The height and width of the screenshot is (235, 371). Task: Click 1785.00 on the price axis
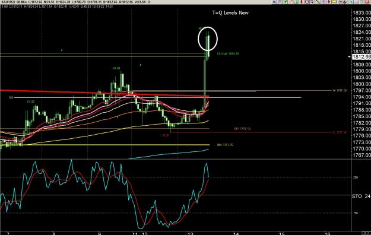(x=362, y=116)
